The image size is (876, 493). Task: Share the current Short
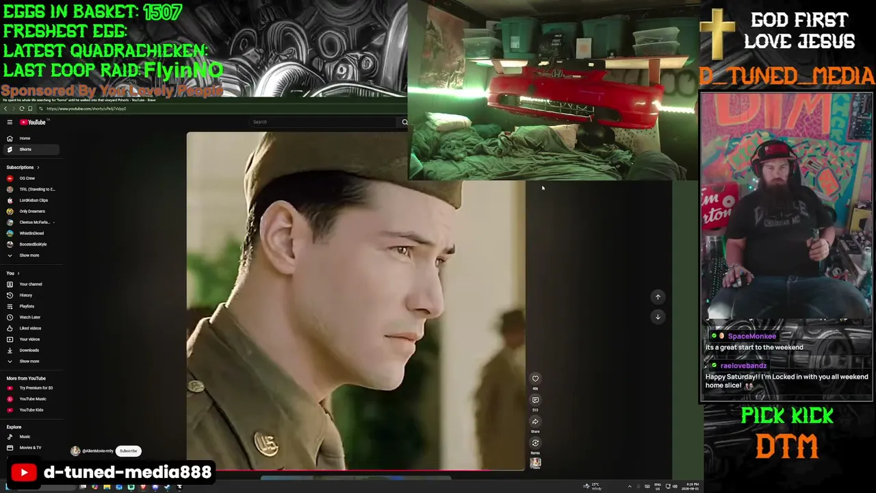pos(535,422)
